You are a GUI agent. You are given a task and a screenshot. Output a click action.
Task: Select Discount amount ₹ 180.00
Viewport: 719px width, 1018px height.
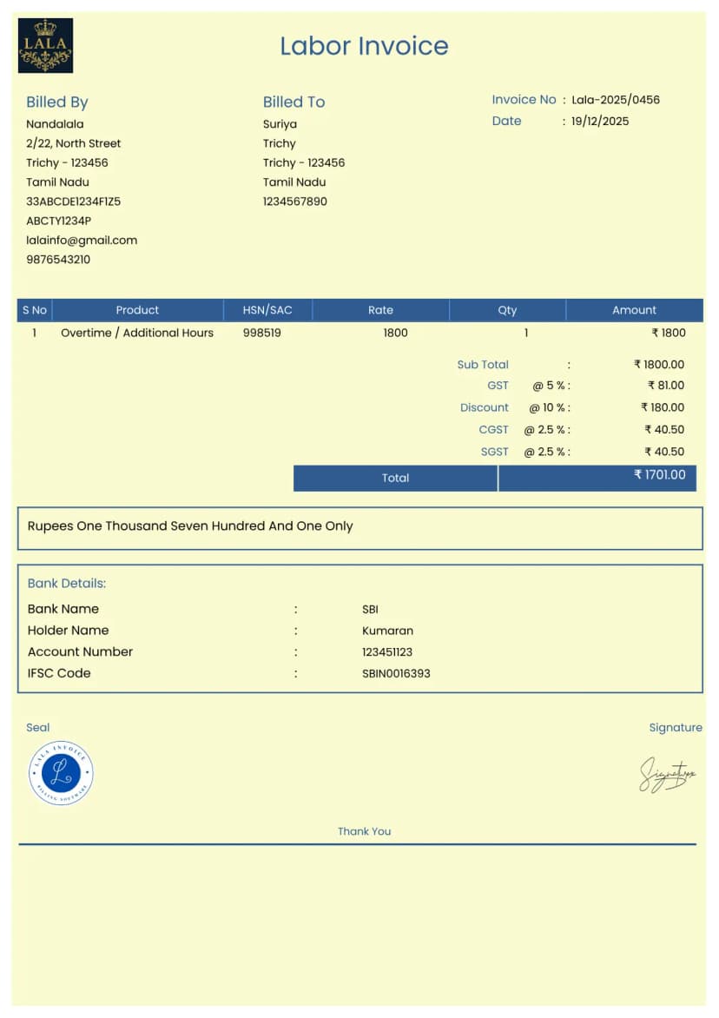[x=663, y=407]
